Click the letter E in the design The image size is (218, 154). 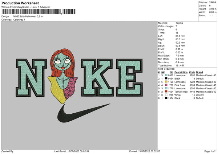pos(129,78)
